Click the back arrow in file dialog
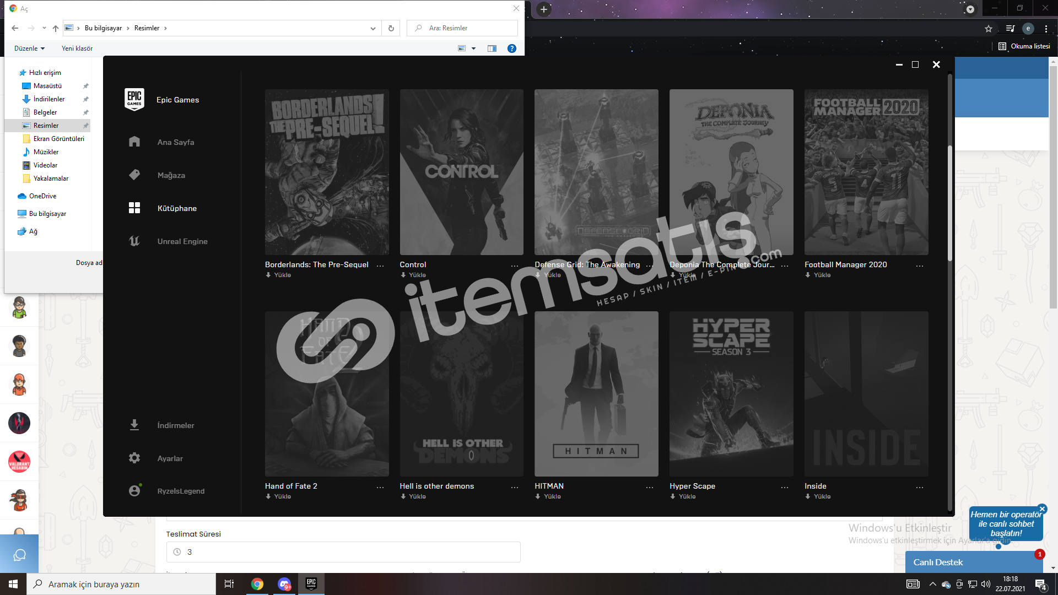1058x595 pixels. [x=15, y=28]
